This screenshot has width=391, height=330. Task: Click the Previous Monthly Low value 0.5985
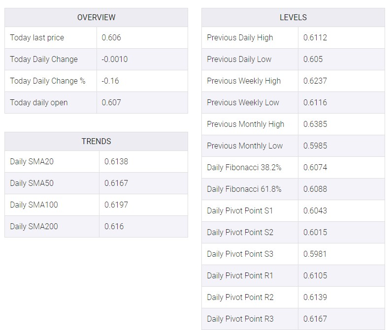tap(315, 146)
